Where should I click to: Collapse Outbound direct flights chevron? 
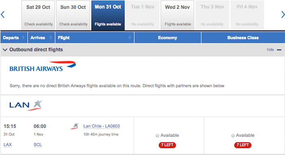[5, 50]
